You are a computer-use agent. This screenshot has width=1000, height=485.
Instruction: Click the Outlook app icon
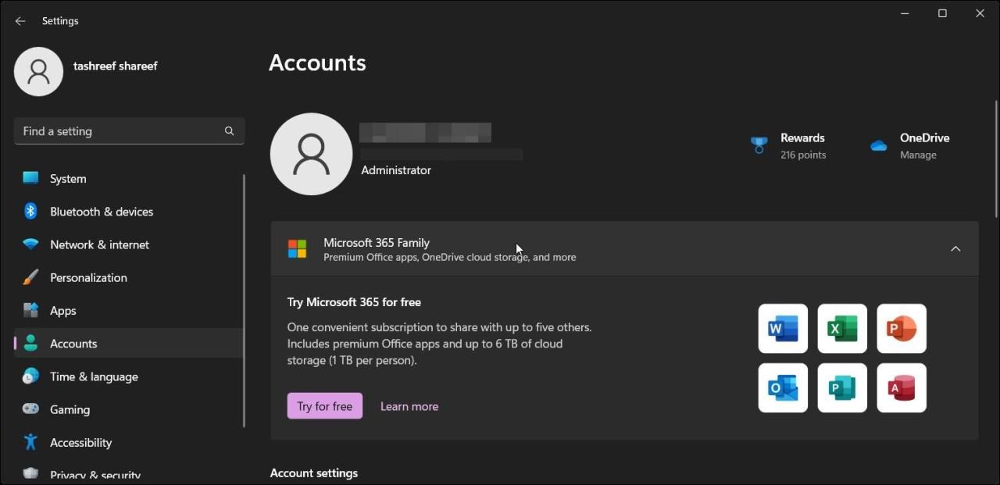783,387
